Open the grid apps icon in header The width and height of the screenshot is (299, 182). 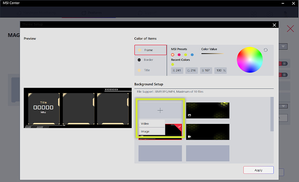[x=254, y=14]
